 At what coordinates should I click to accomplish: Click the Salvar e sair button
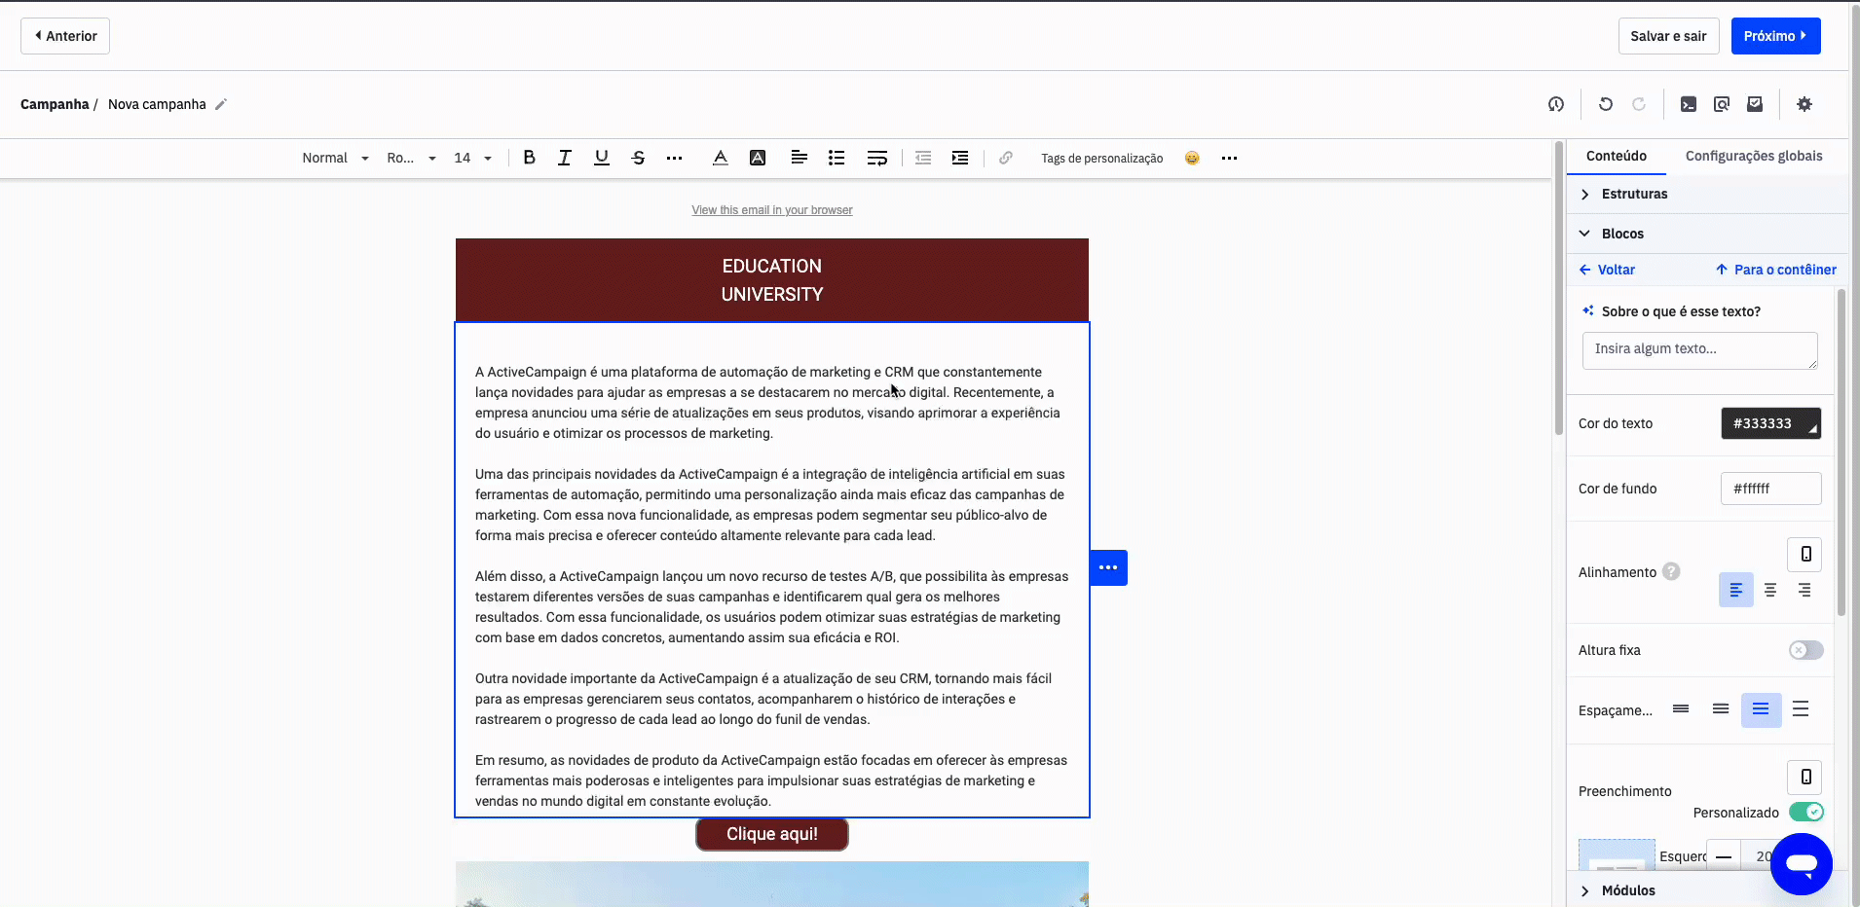click(1667, 36)
